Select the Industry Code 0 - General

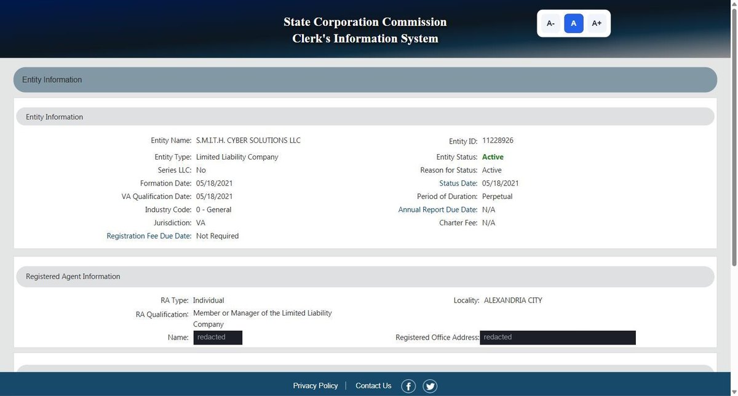tap(214, 210)
